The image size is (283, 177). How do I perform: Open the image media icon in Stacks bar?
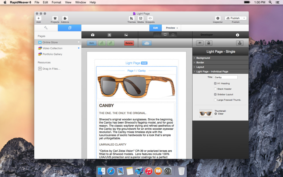[x=126, y=35]
